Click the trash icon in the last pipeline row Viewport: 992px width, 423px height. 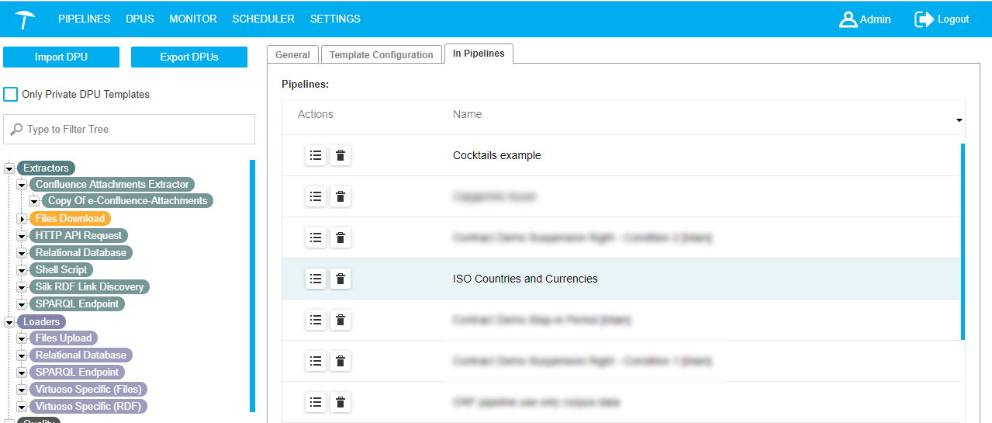pyautogui.click(x=340, y=402)
